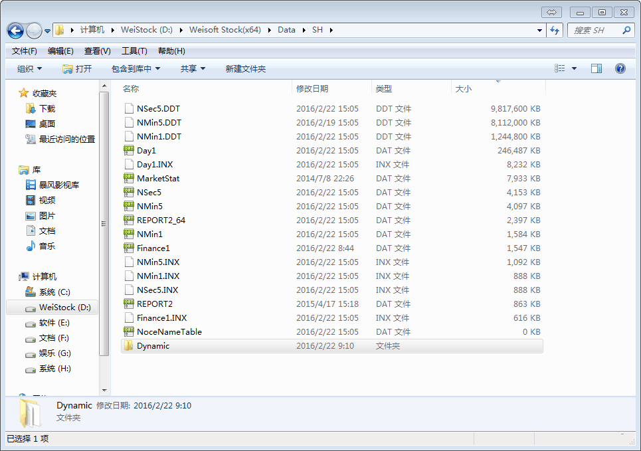Viewport: 641px width, 451px height.
Task: Select the Day1 DAT file icon
Action: [129, 150]
